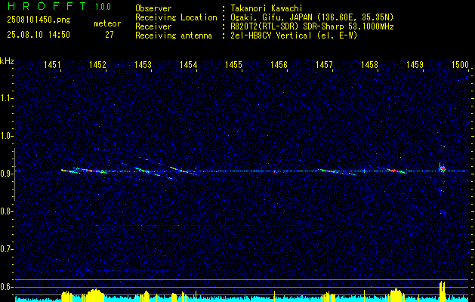Click the 0.7 frequency axis label
This screenshot has height=302, width=475.
6,249
